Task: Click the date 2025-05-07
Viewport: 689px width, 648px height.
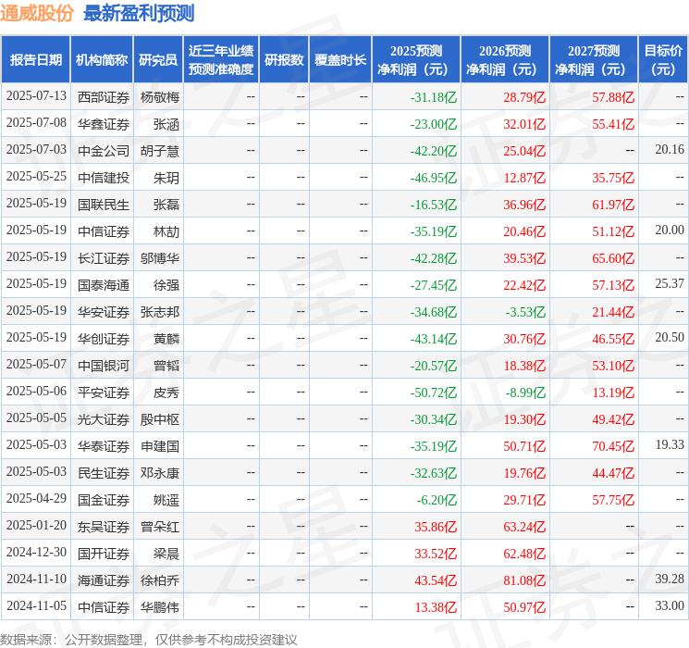Action: coord(36,364)
